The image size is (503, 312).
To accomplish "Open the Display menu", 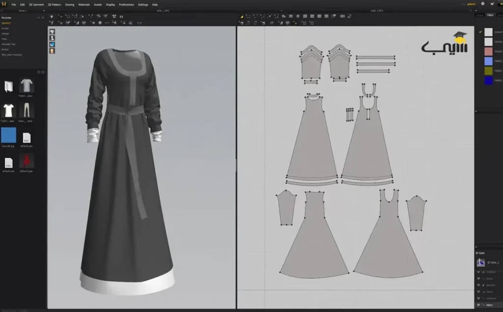I will click(x=111, y=4).
